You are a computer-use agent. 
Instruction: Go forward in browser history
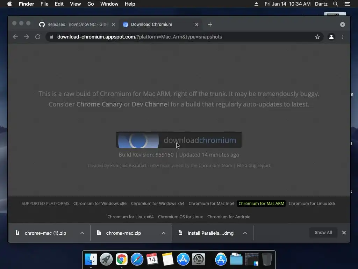27,37
